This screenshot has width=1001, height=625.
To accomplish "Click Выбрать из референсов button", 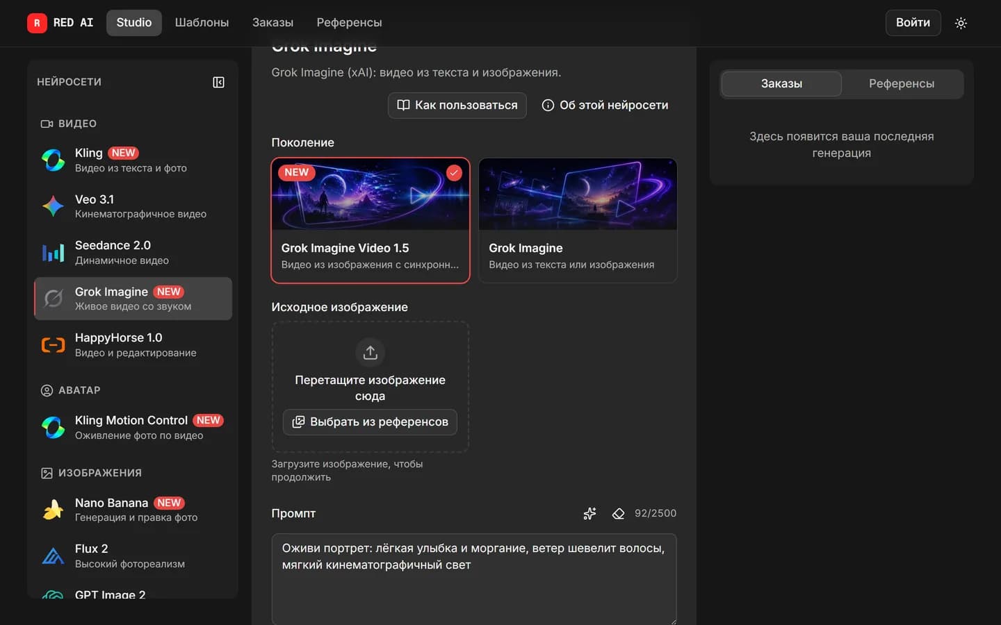I will point(370,422).
